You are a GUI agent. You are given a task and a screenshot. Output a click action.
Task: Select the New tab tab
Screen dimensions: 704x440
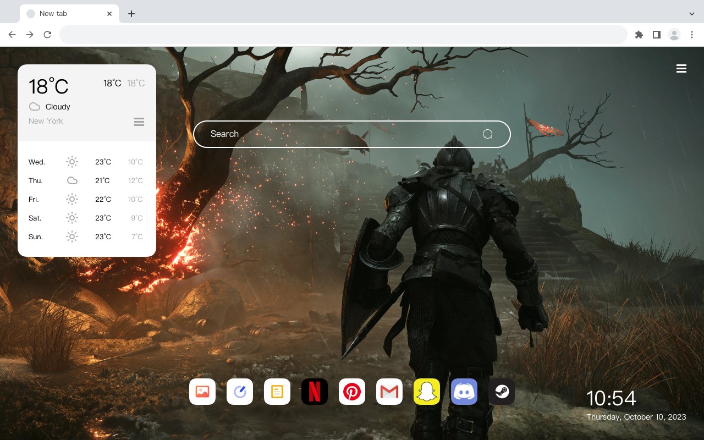(x=69, y=14)
